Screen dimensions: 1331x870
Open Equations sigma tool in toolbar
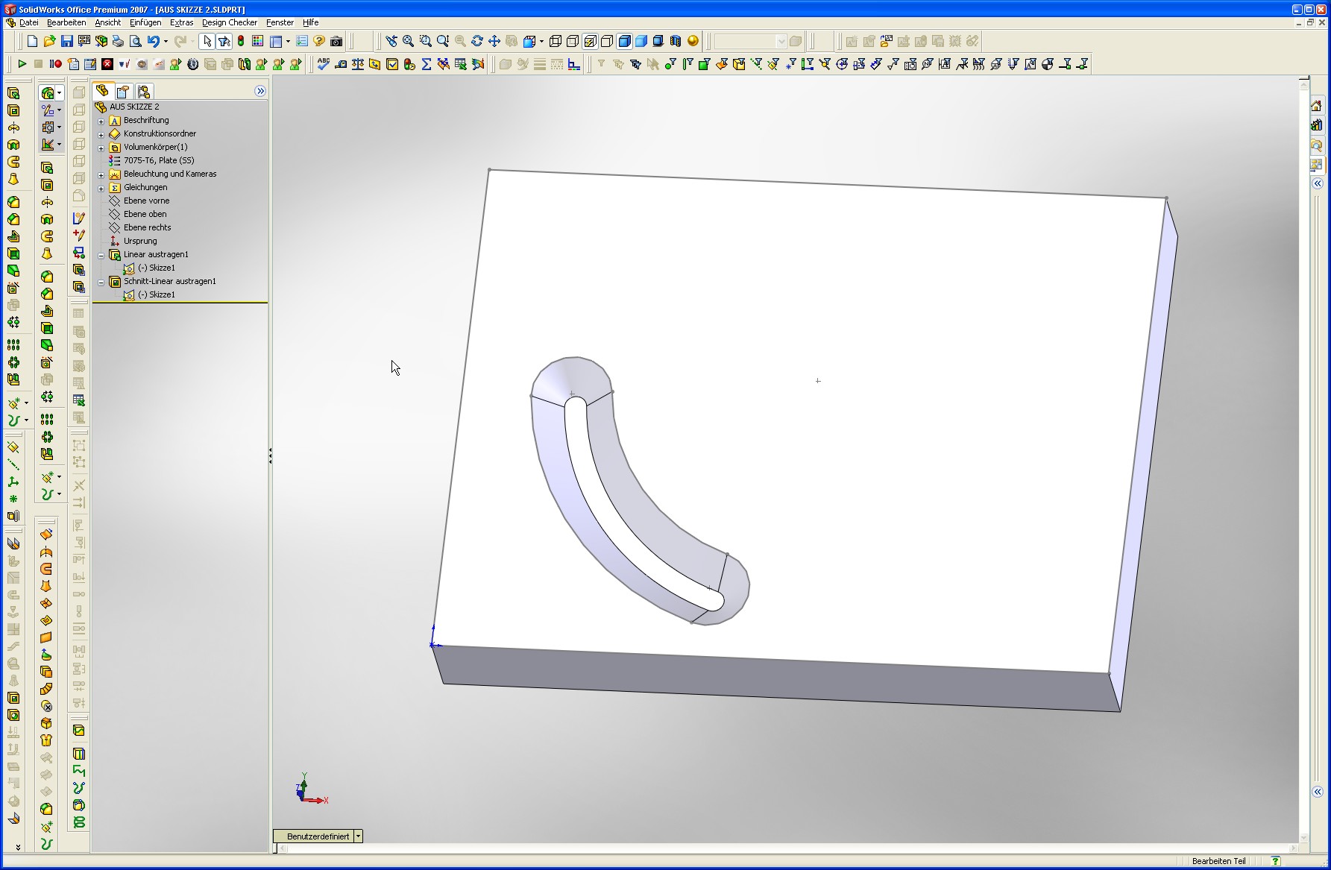pos(426,64)
